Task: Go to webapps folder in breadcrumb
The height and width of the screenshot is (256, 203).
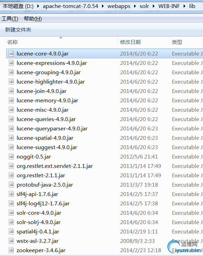Action: 119,6
